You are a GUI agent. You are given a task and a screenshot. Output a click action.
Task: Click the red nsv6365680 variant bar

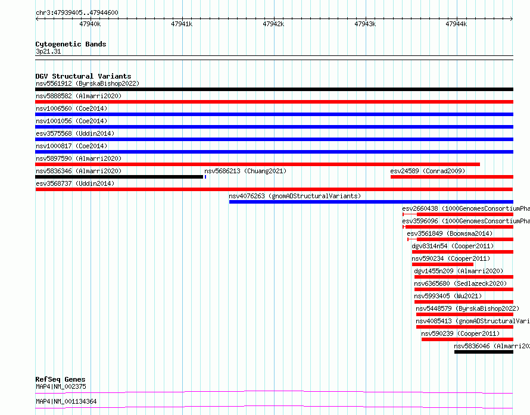click(x=464, y=289)
